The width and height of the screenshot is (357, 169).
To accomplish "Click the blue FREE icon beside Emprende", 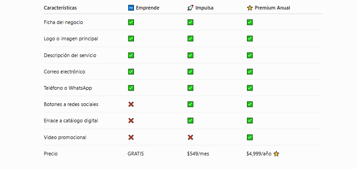I will coord(131,8).
